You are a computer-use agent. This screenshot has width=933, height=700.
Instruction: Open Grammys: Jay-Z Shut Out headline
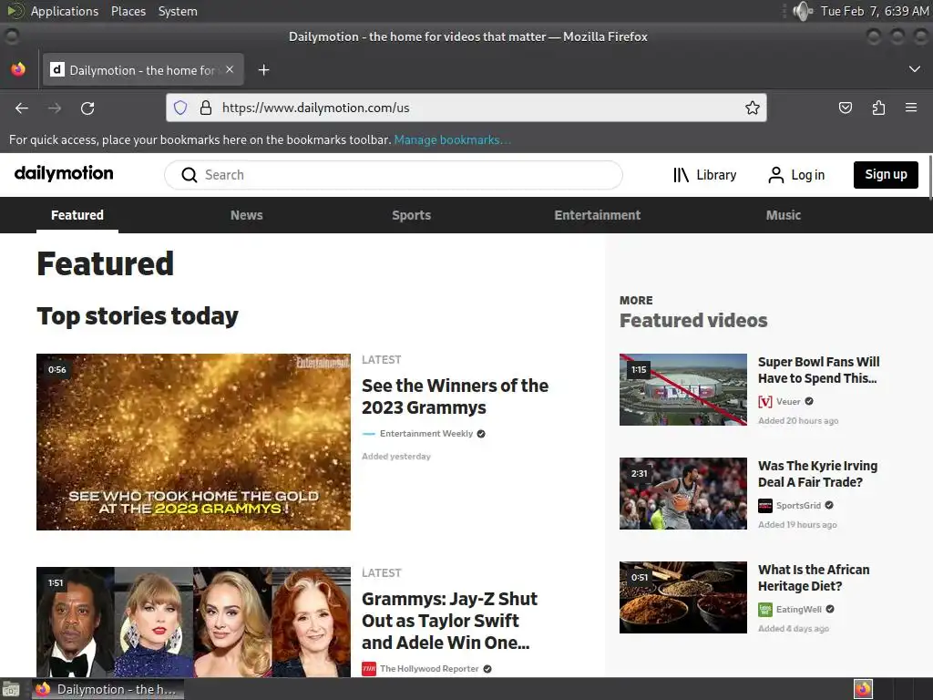449,620
